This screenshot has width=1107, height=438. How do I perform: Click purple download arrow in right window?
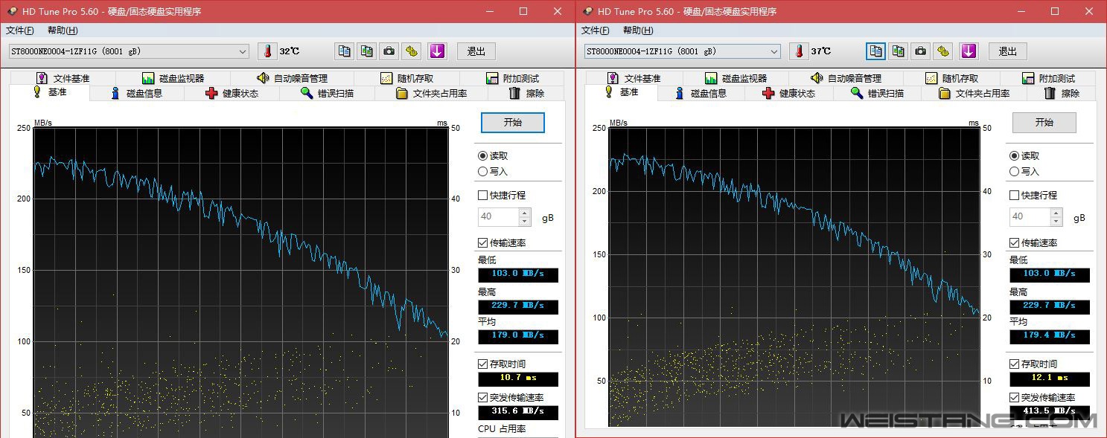coord(969,51)
